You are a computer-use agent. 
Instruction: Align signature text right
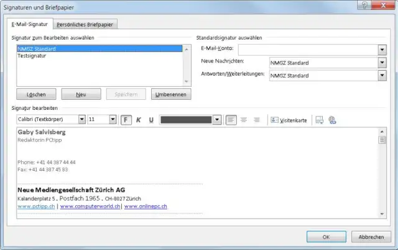[257, 120]
